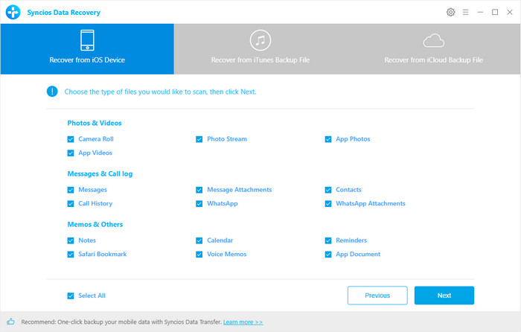Click the iPhone device icon

(x=87, y=40)
